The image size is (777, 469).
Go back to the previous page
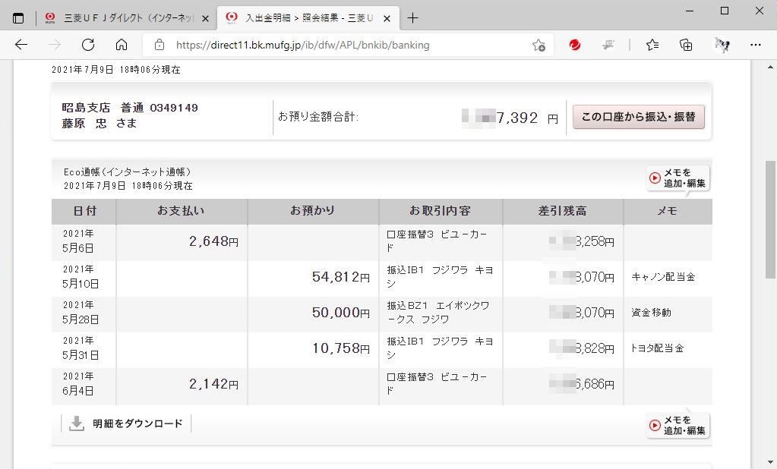(21, 45)
